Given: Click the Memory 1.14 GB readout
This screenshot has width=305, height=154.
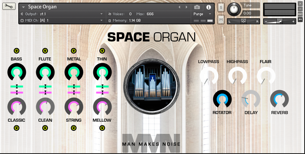Looking at the screenshot, I should point(135,21).
